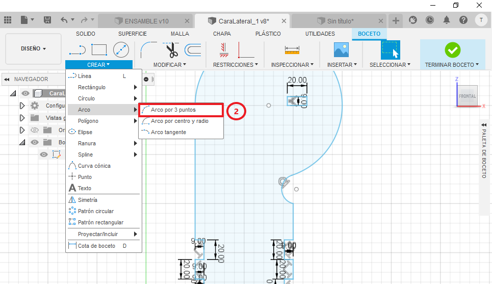The height and width of the screenshot is (284, 492).
Task: Choose Arco por 3 puntos
Action: tap(180, 110)
